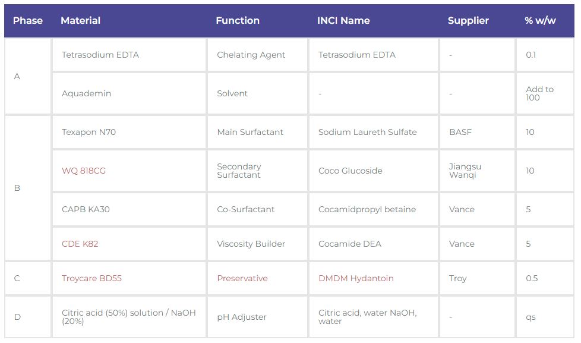Click the Material column header
The height and width of the screenshot is (343, 581).
point(80,20)
